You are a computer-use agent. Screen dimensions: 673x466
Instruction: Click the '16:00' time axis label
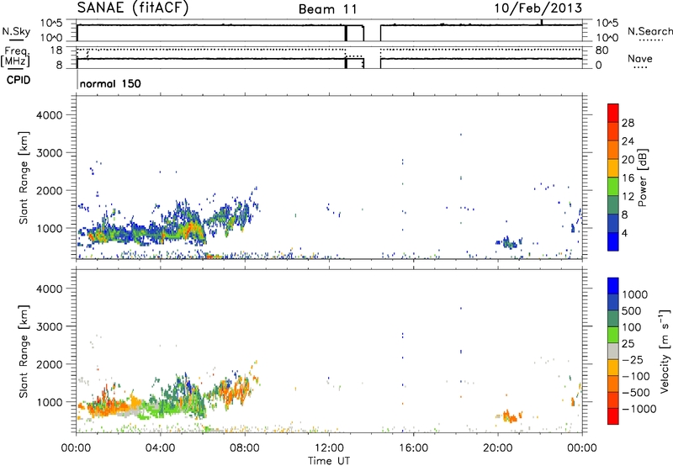[413, 448]
